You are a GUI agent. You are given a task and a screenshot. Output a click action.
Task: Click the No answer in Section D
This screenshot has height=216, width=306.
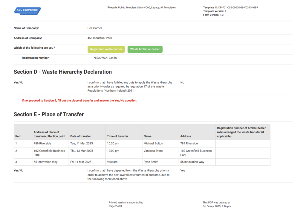[x=182, y=82]
